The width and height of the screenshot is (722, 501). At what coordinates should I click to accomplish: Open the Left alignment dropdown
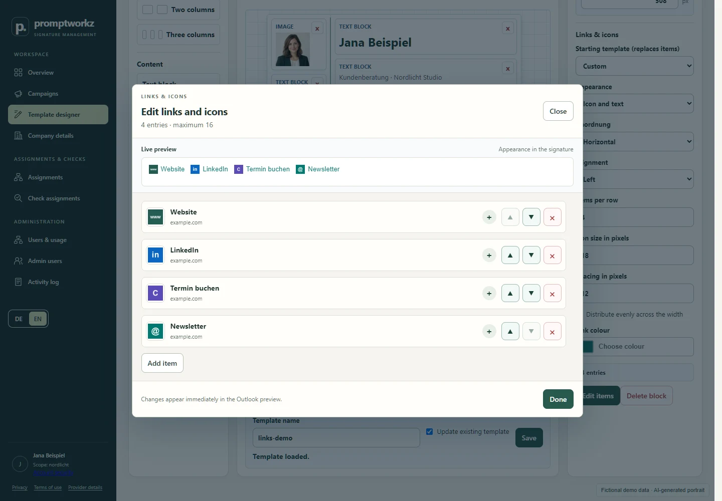click(637, 179)
